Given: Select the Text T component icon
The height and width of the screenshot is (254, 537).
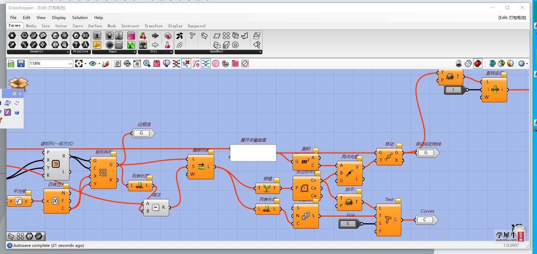Looking at the screenshot, I should [388, 220].
